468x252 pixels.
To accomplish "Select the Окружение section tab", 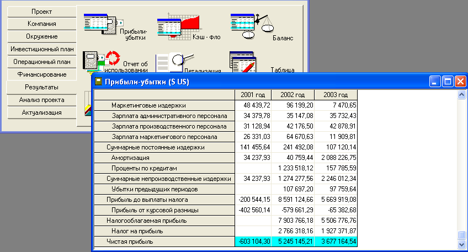I will (x=41, y=36).
